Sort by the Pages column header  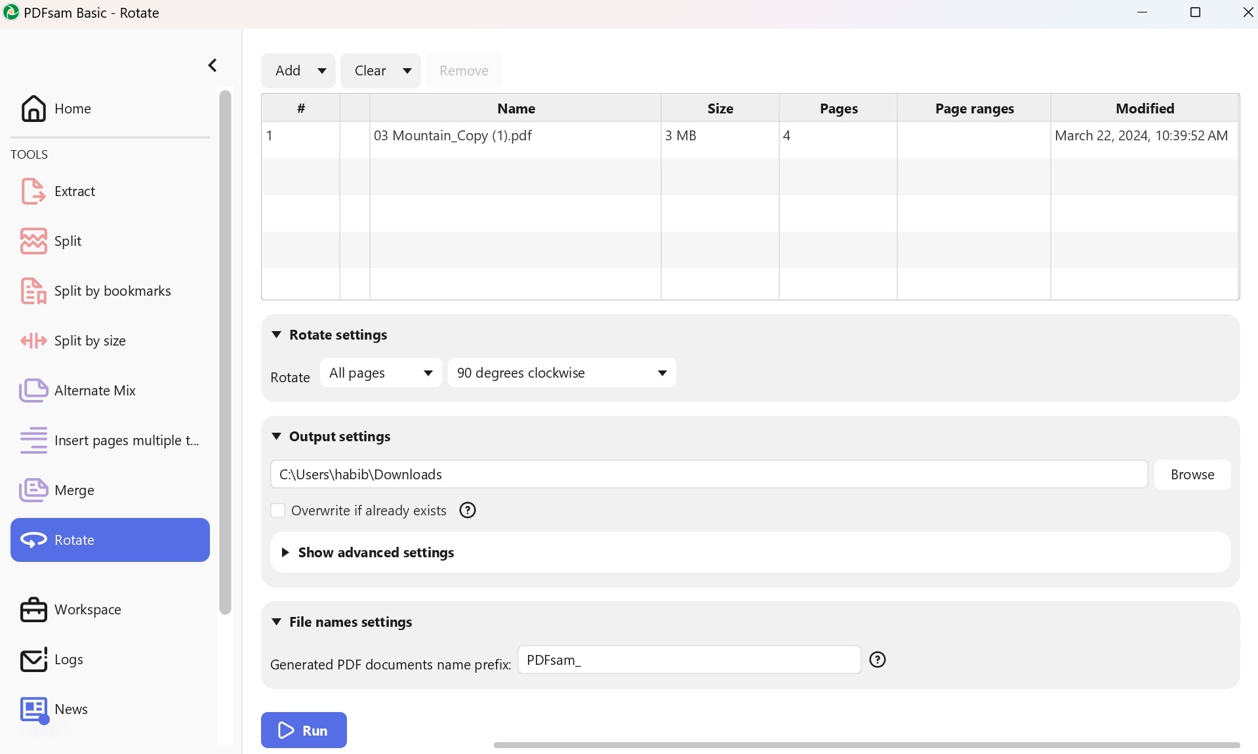pyautogui.click(x=838, y=108)
